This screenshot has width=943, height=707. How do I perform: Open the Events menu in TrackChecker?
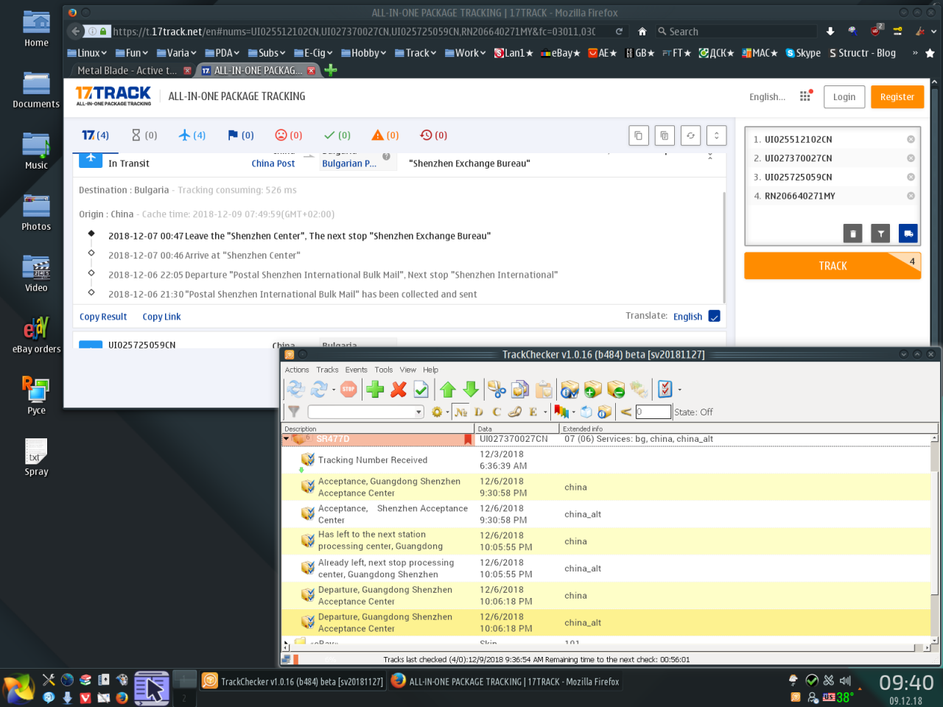356,370
